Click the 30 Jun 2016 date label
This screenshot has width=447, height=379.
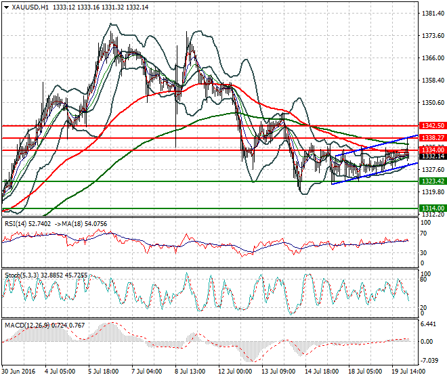18,372
